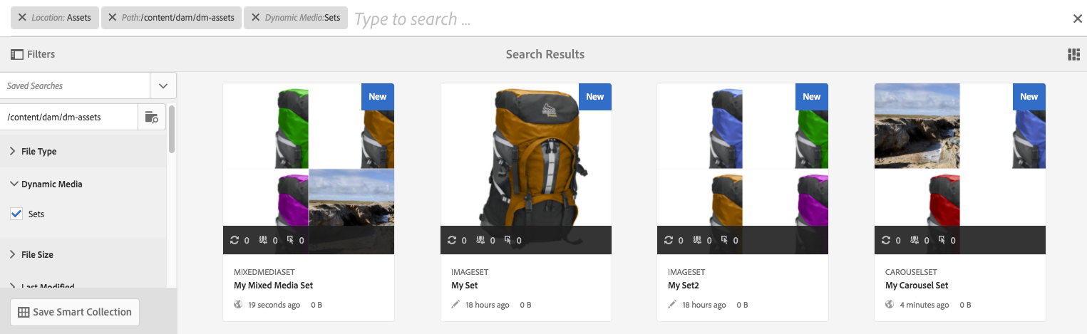The width and height of the screenshot is (1087, 334).
Task: Toggle the Filters side panel
Action: click(x=33, y=54)
